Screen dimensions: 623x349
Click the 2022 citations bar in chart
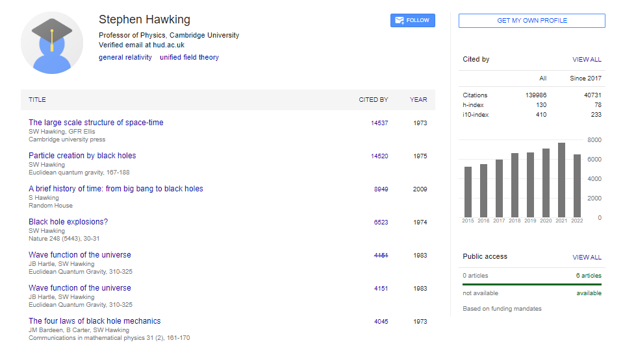click(577, 186)
